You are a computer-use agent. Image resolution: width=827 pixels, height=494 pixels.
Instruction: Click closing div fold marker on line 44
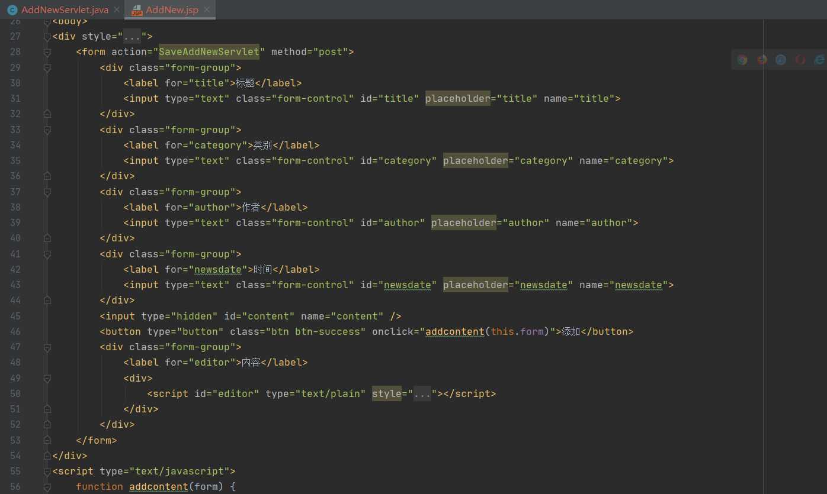coord(47,300)
